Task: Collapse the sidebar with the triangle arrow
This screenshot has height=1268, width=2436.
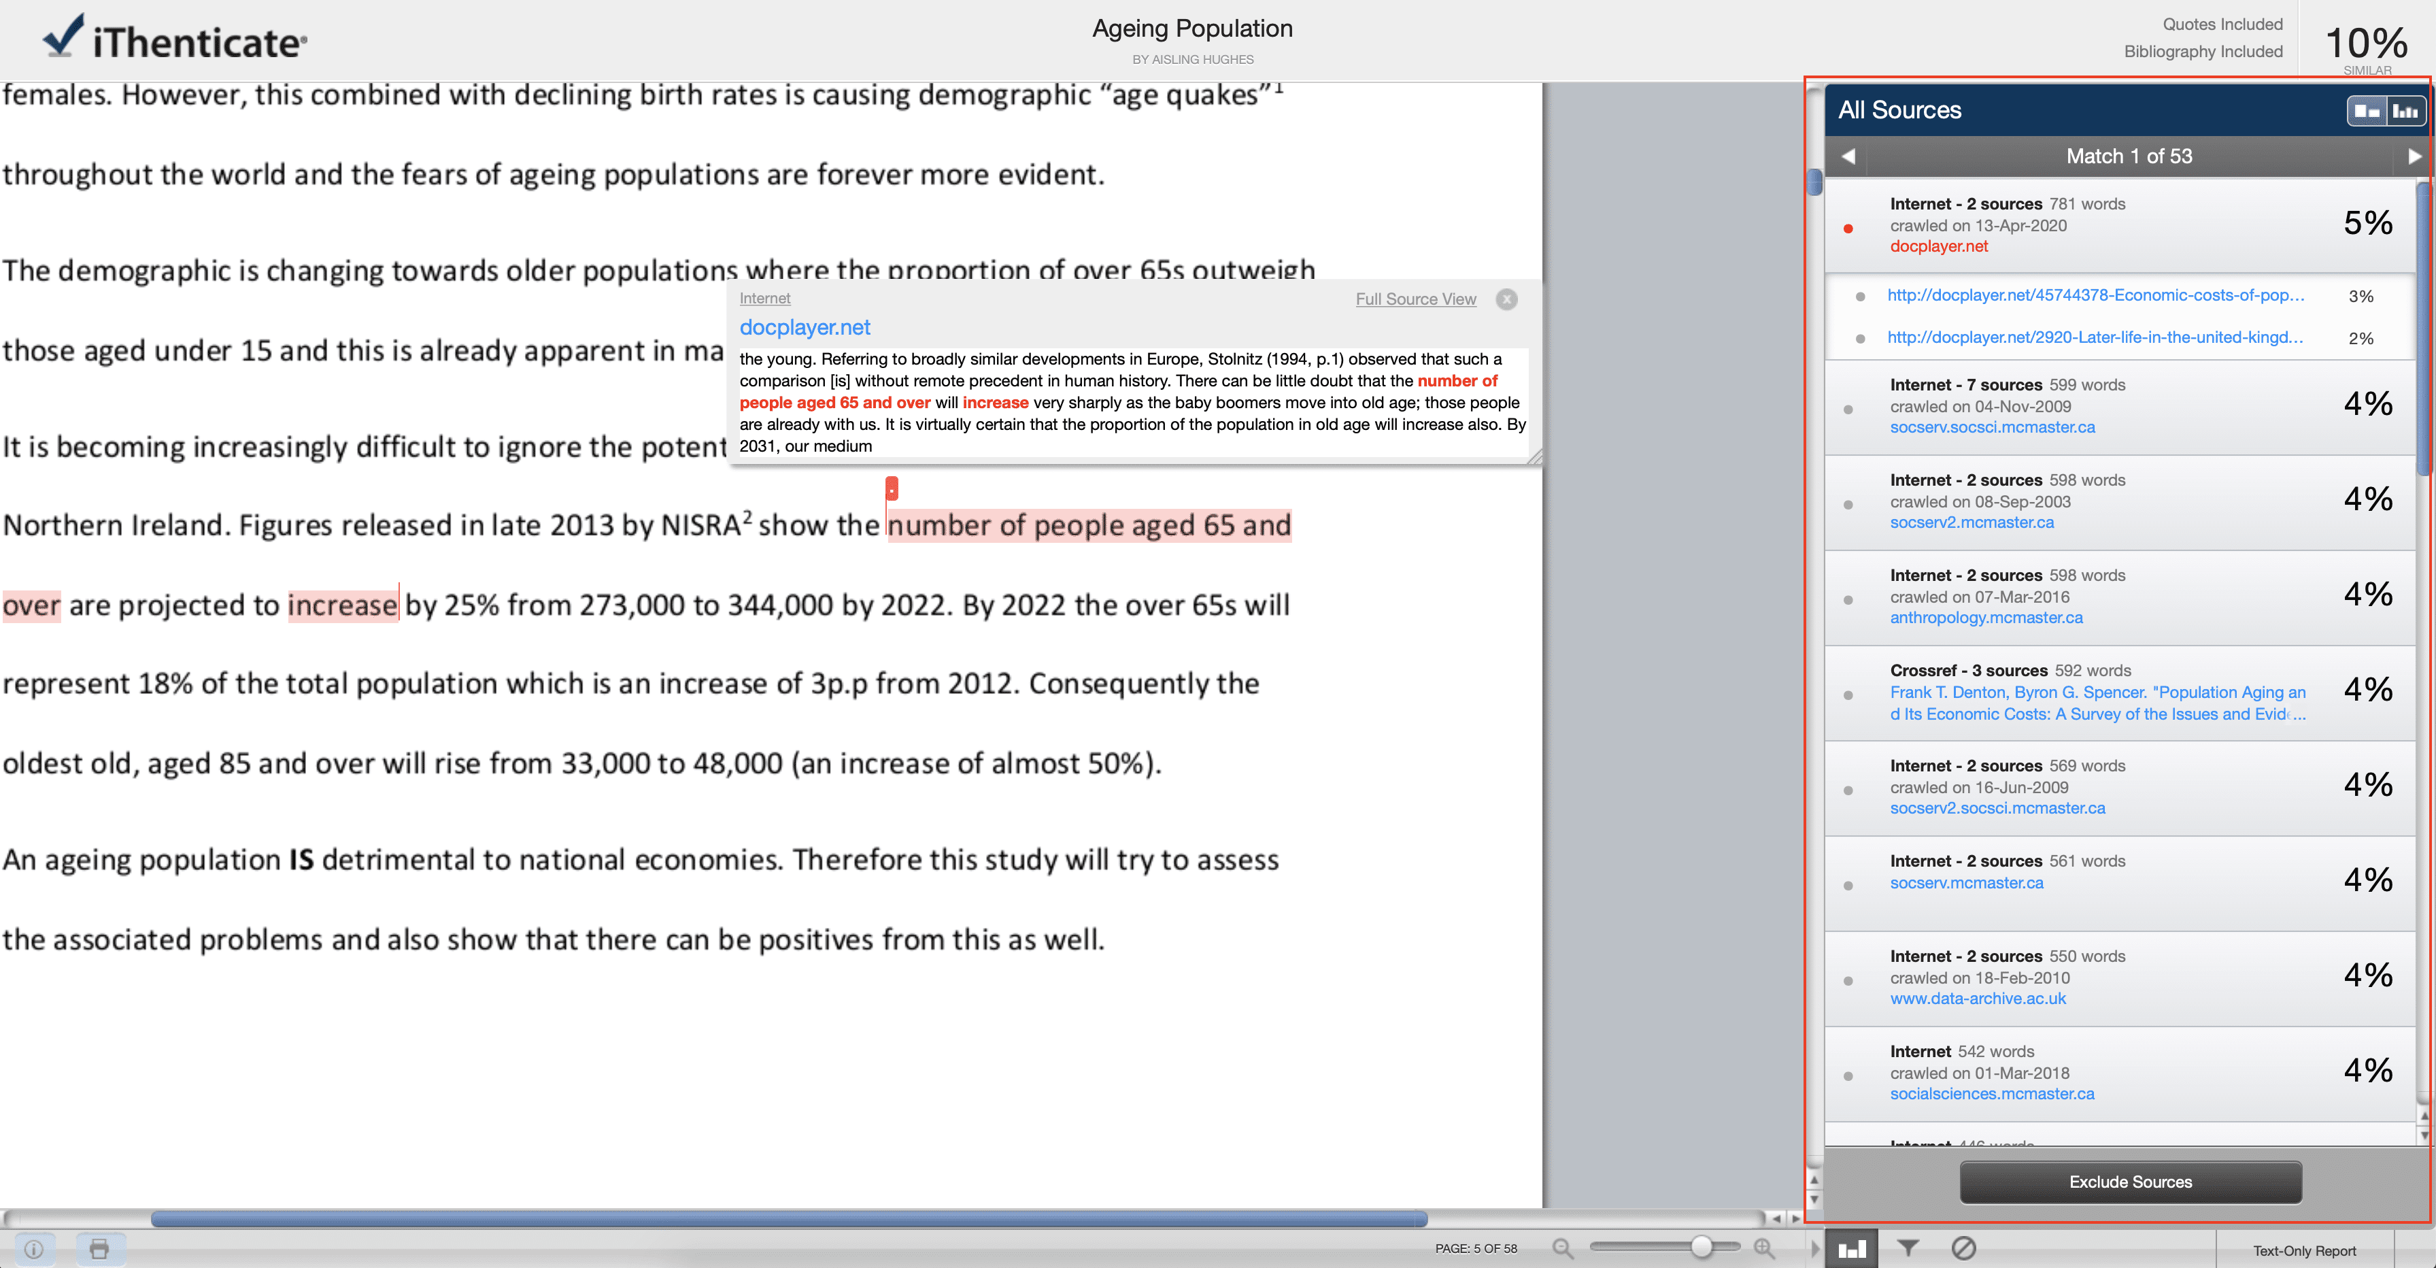Action: click(1814, 1249)
